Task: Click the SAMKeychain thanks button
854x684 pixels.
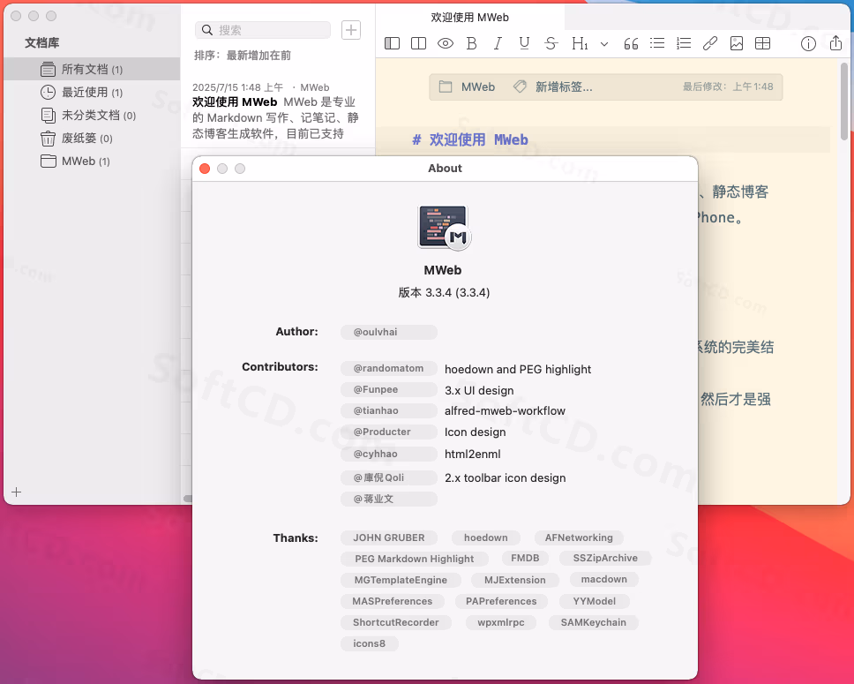Action: point(593,622)
